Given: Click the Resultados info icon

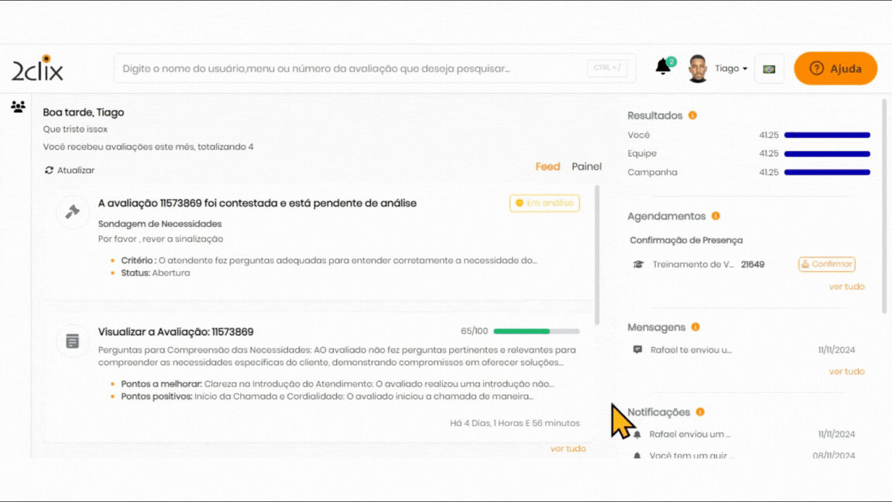Looking at the screenshot, I should (x=692, y=115).
